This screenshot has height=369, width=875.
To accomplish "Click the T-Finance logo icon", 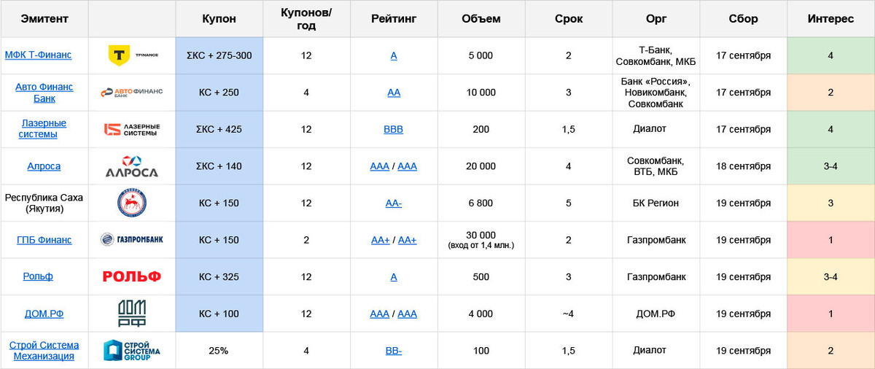I will pyautogui.click(x=119, y=55).
